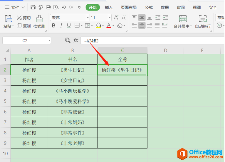Click the formula bar input field
Screen dimensions: 225x162
point(153,41)
